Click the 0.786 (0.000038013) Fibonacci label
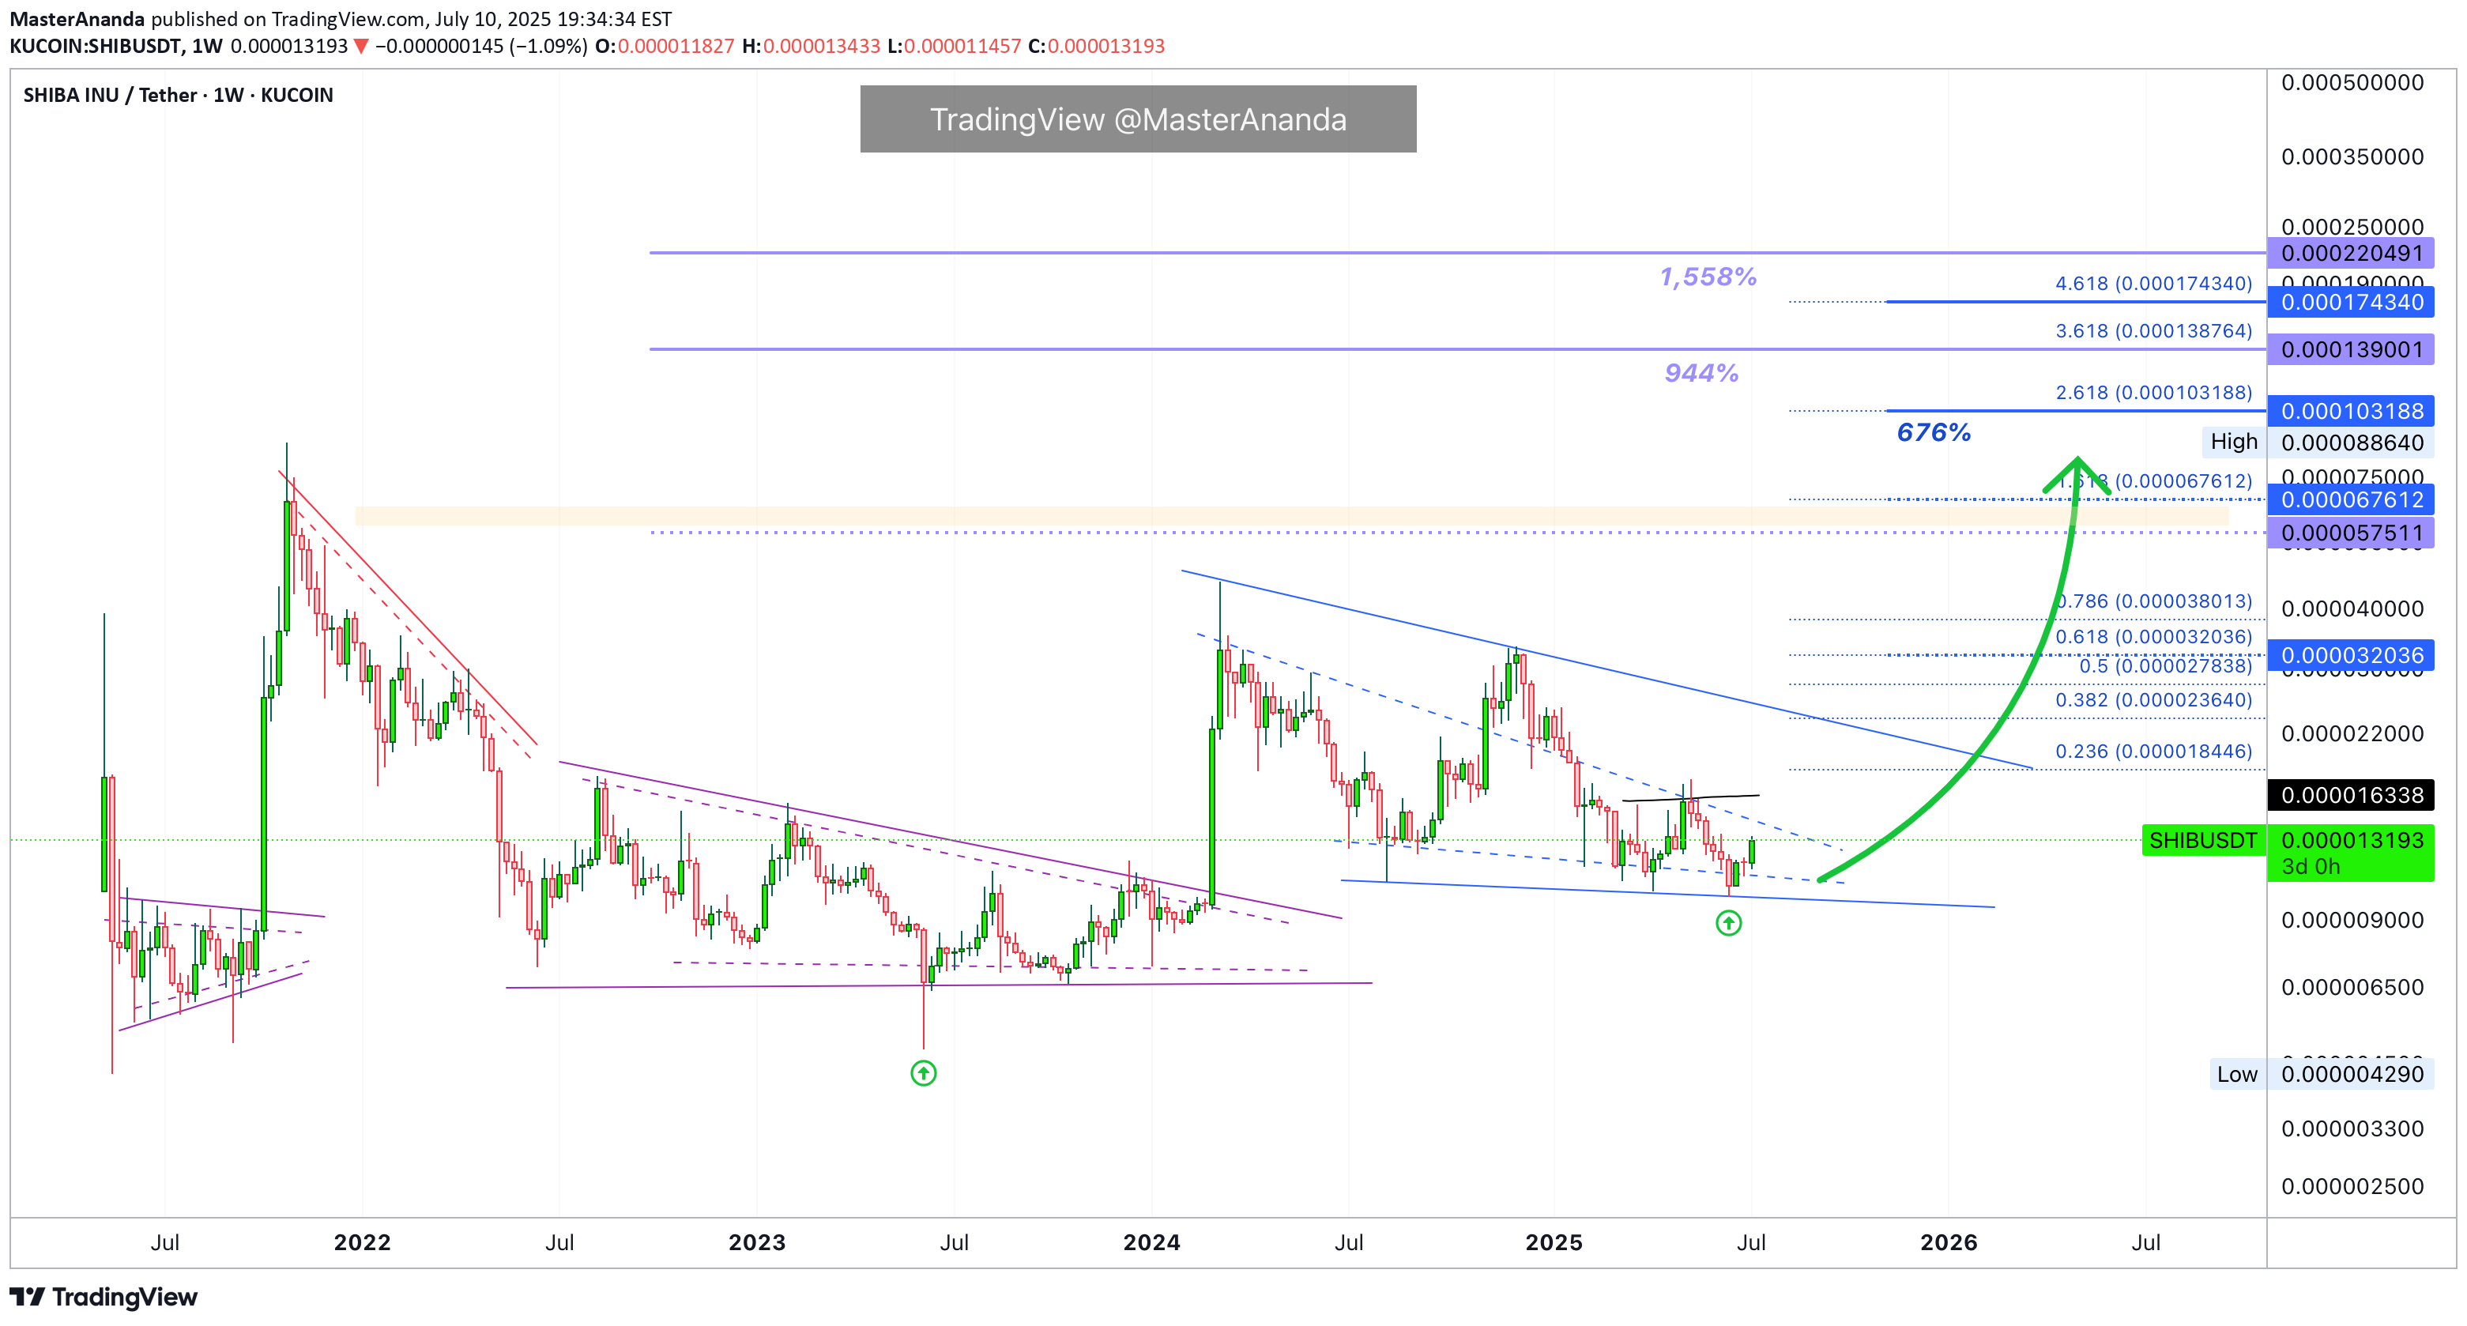 point(2154,601)
